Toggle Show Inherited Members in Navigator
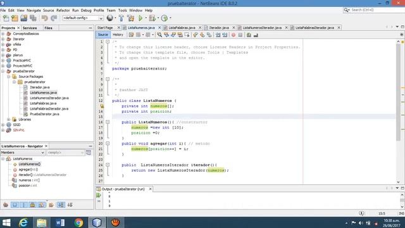Image resolution: width=405 pixels, height=228 pixels. pyautogui.click(x=6, y=205)
